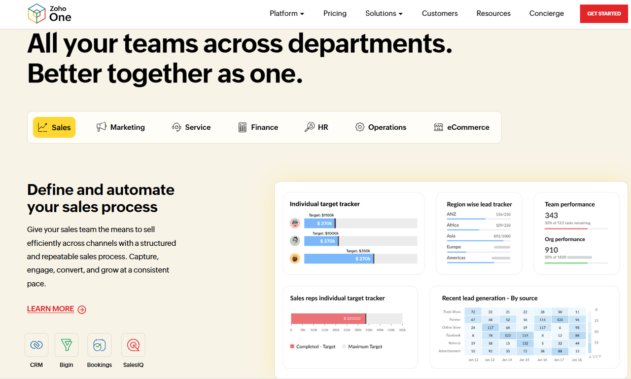Click the Online Store heatmap row label

point(451,328)
